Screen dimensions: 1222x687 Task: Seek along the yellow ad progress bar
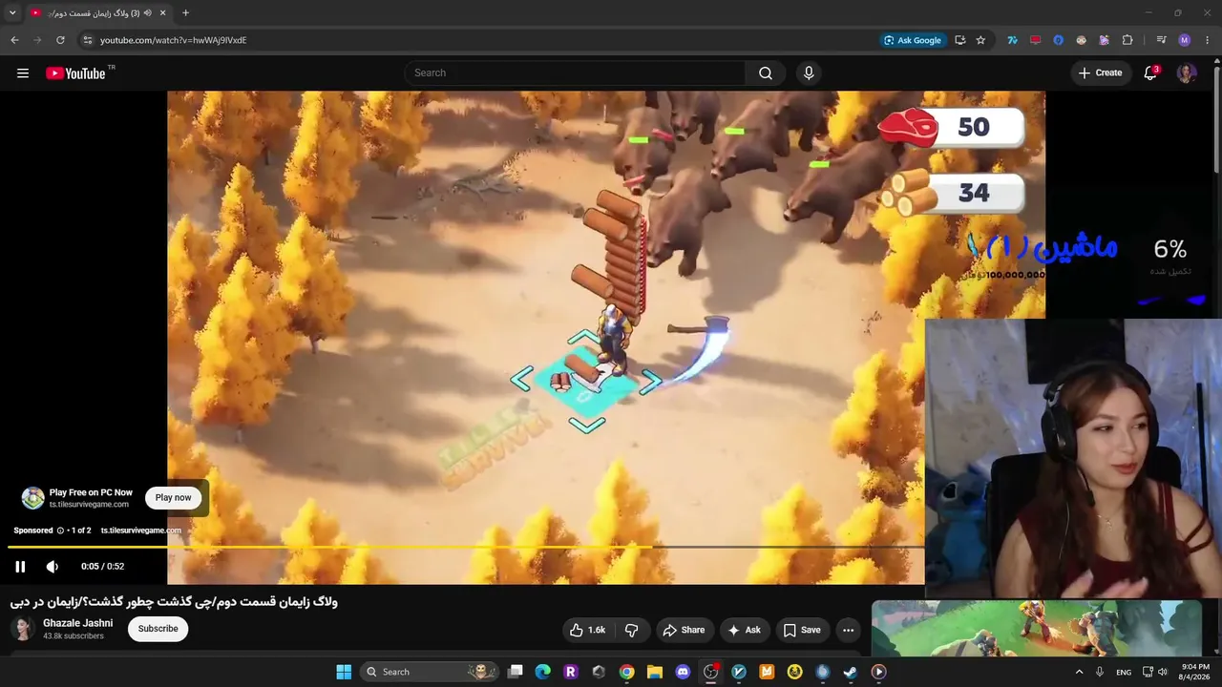[330, 548]
